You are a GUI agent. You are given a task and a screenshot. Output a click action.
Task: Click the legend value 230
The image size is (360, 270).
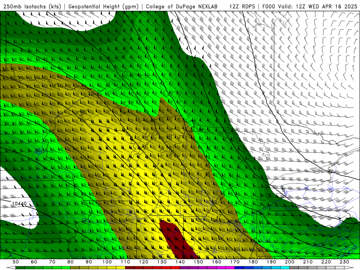pos(344,262)
